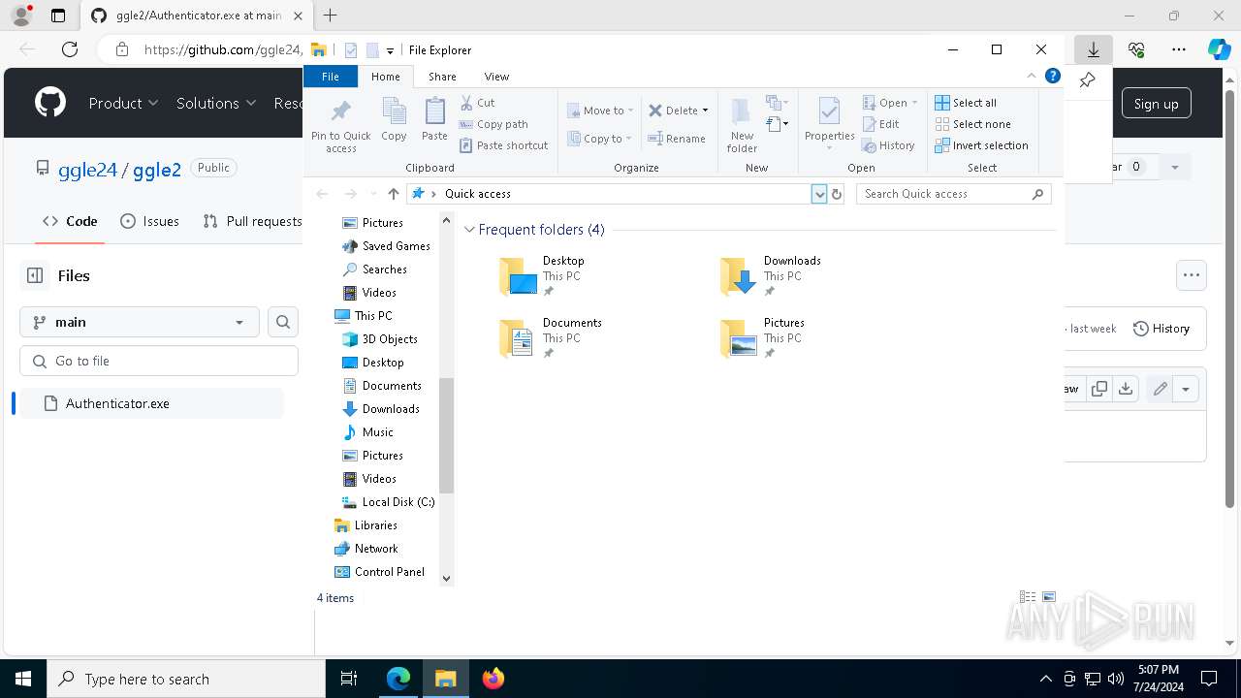The height and width of the screenshot is (698, 1241).
Task: Open Task View on taskbar
Action: (x=349, y=679)
